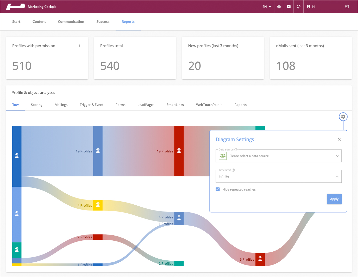Click the globe icon in the header
358x277 pixels.
tap(279, 7)
